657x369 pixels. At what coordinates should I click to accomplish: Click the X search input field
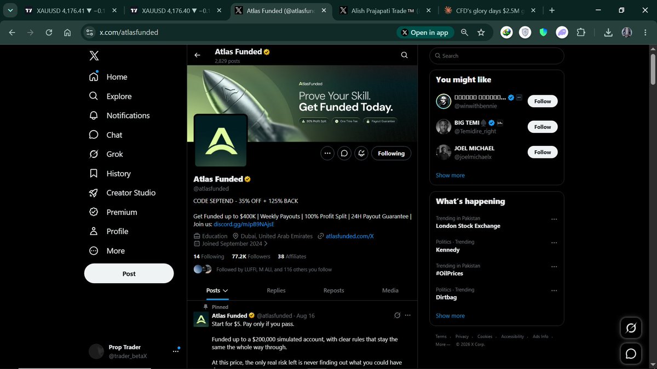497,56
